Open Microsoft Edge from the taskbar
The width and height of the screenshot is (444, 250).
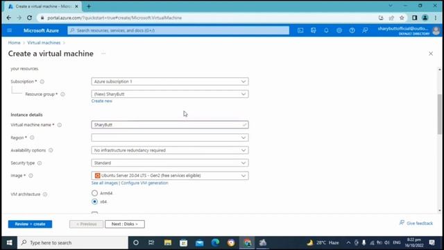[215, 242]
